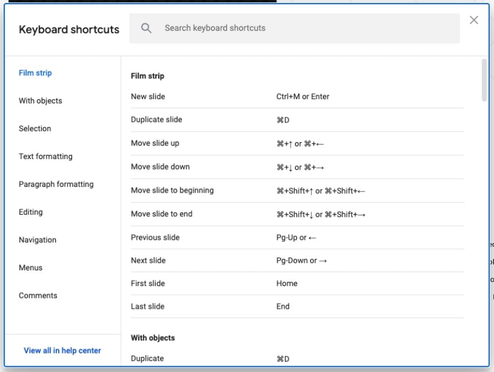This screenshot has width=494, height=372.
Task: Click the New slide shortcut row
Action: pos(297,97)
